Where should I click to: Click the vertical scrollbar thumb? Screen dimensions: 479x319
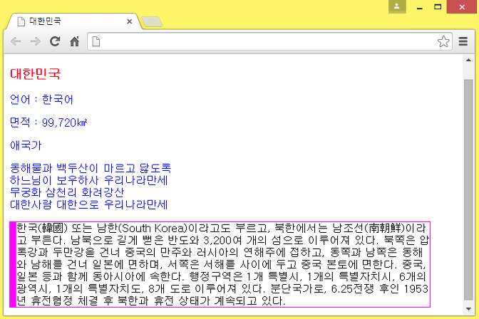click(468, 189)
